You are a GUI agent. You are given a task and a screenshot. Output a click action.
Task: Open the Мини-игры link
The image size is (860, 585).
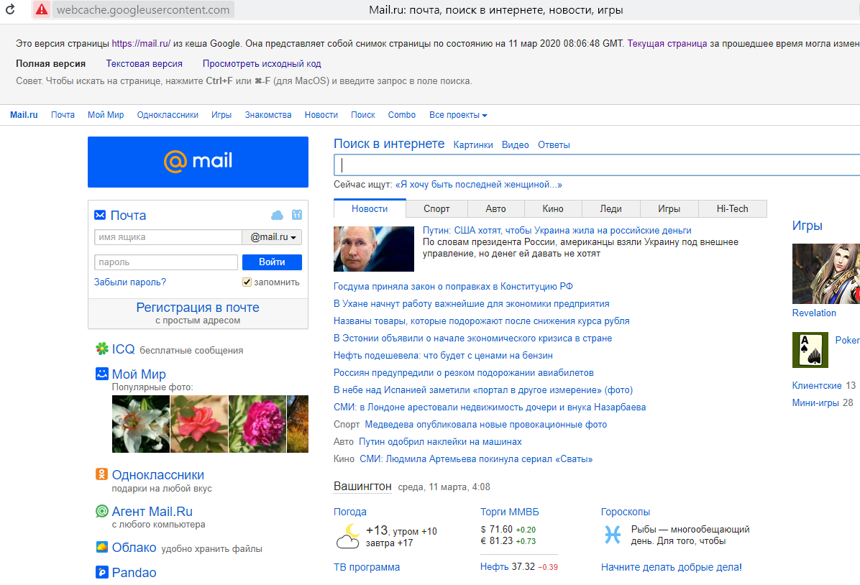(815, 402)
